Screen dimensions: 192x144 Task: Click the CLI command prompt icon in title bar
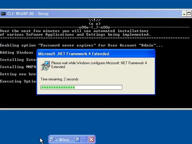pos(3,13)
